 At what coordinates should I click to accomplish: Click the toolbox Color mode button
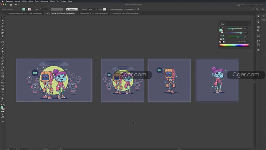[2, 112]
